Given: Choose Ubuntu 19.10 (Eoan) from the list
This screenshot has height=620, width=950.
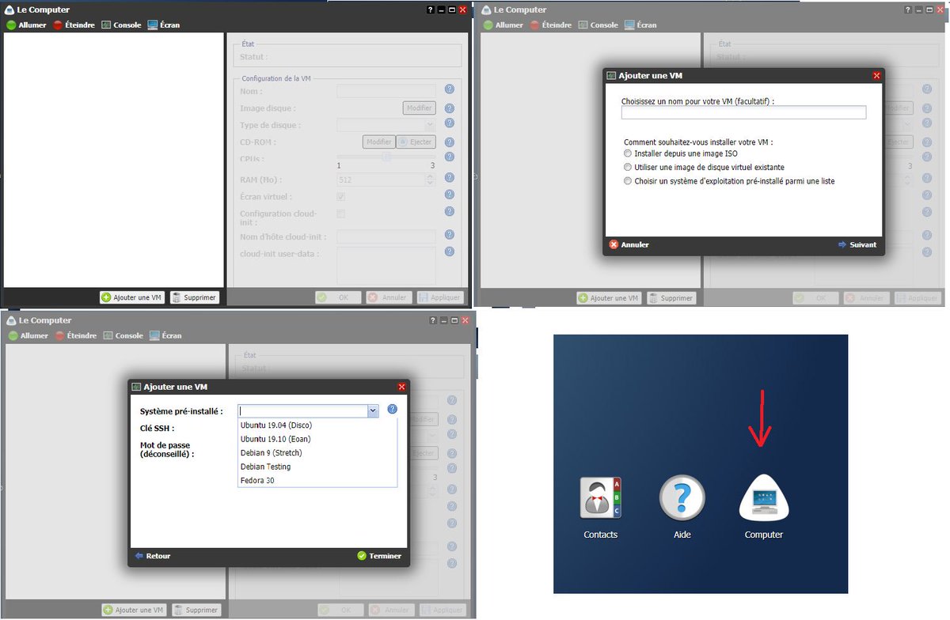Looking at the screenshot, I should [x=317, y=439].
